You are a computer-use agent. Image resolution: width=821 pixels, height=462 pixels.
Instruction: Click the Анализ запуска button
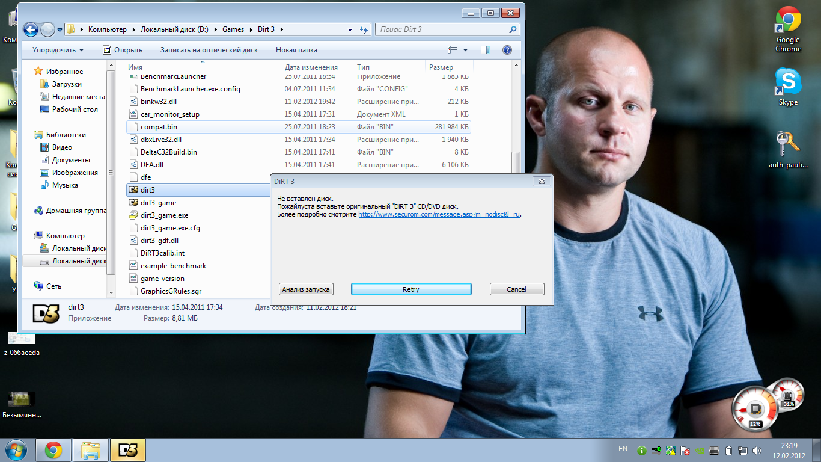[306, 289]
